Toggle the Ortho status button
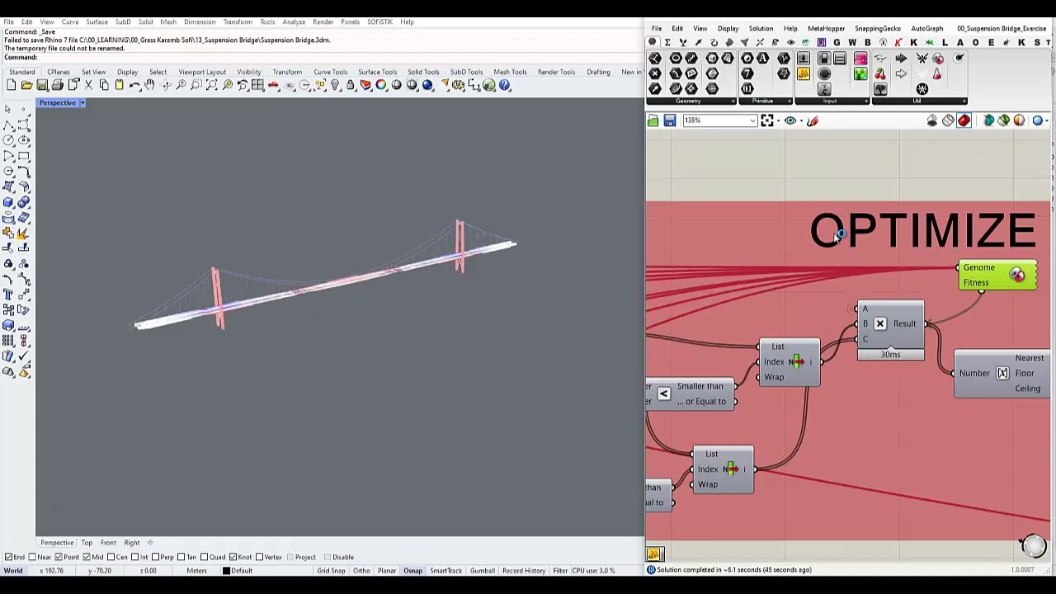Image resolution: width=1056 pixels, height=594 pixels. pos(361,571)
